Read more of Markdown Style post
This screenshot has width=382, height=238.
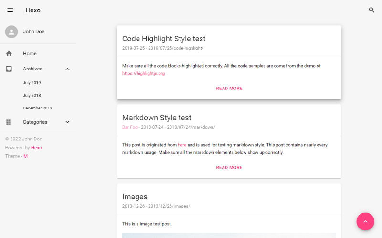pos(229,168)
